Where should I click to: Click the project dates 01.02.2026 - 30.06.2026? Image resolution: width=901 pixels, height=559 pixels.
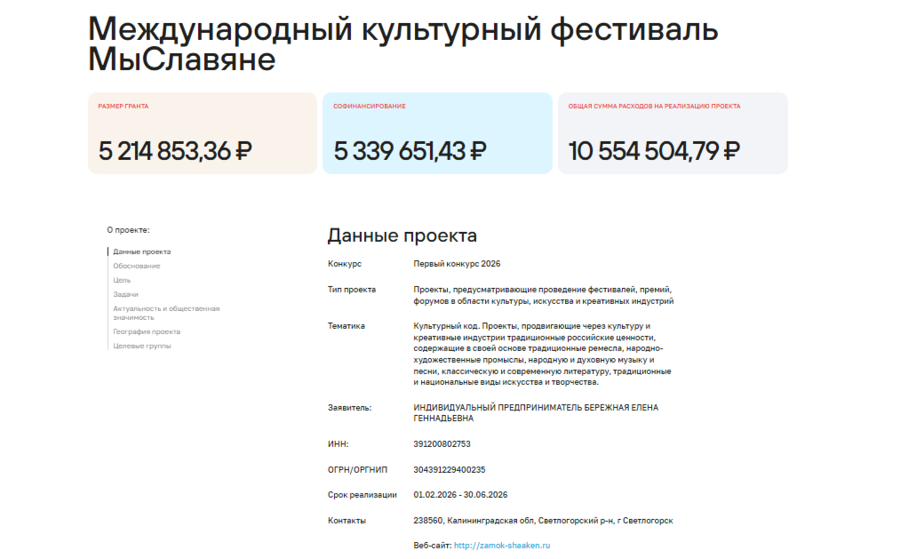click(460, 494)
